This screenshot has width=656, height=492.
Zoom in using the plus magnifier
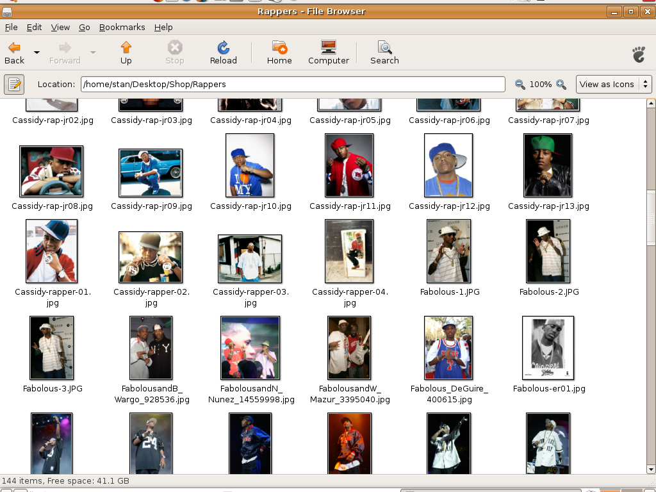pyautogui.click(x=561, y=85)
